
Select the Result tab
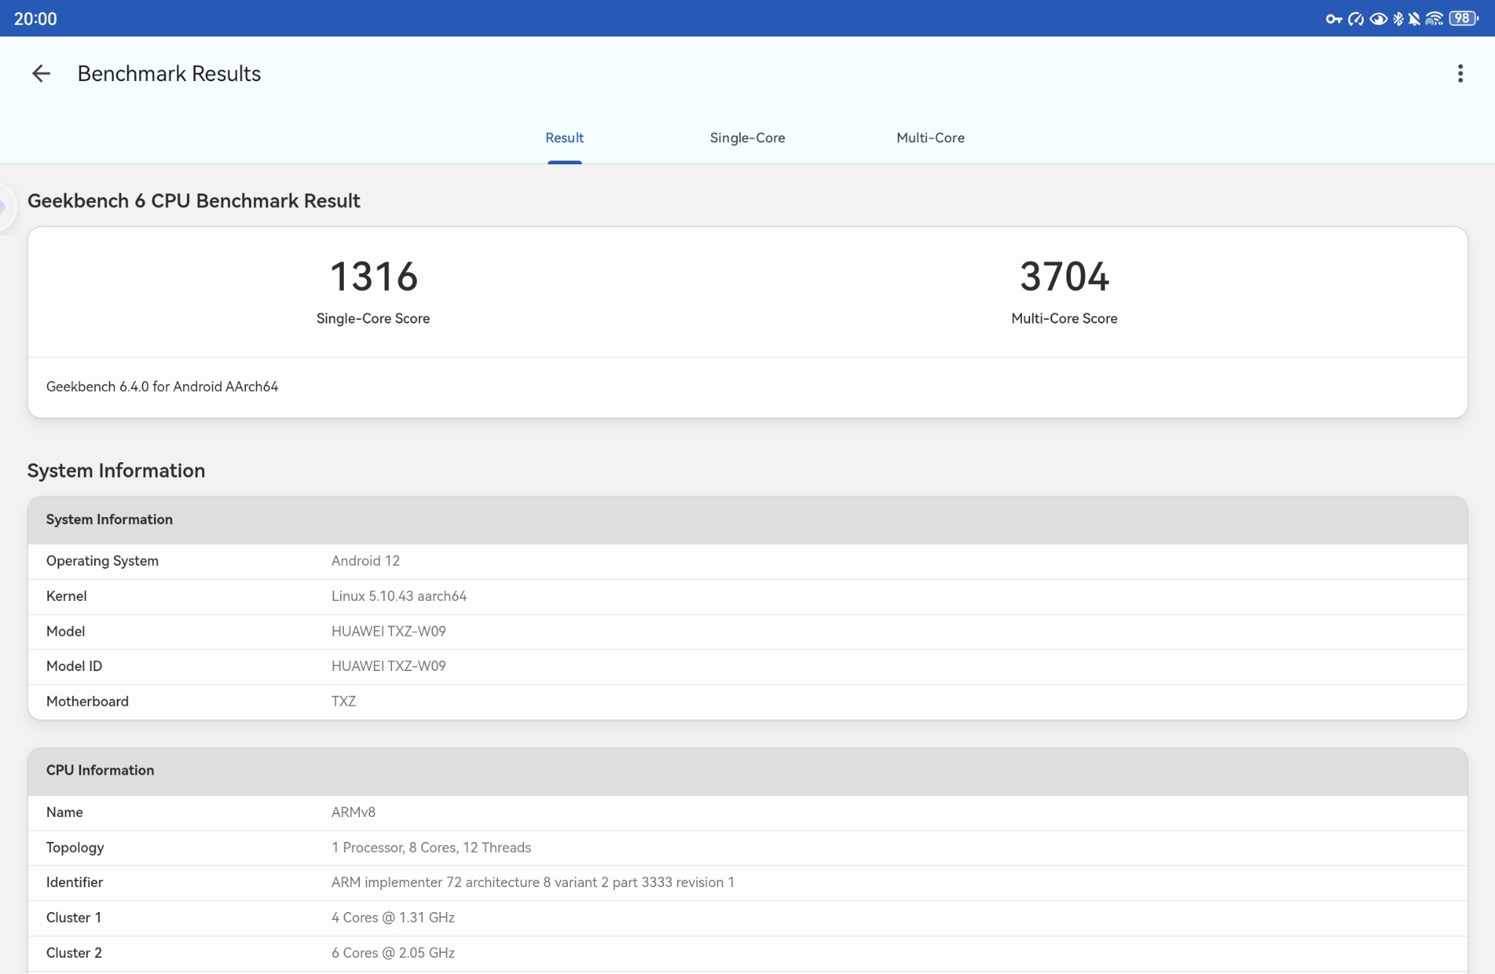click(564, 138)
